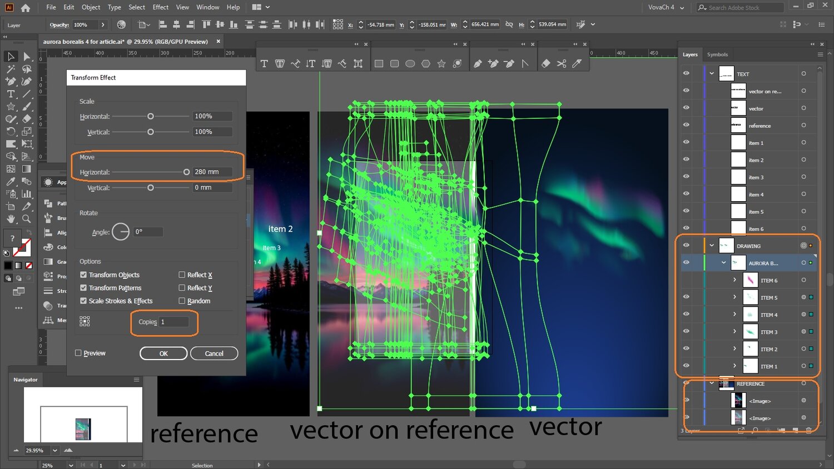The height and width of the screenshot is (469, 834).
Task: Open the Effect menu
Action: pos(160,7)
